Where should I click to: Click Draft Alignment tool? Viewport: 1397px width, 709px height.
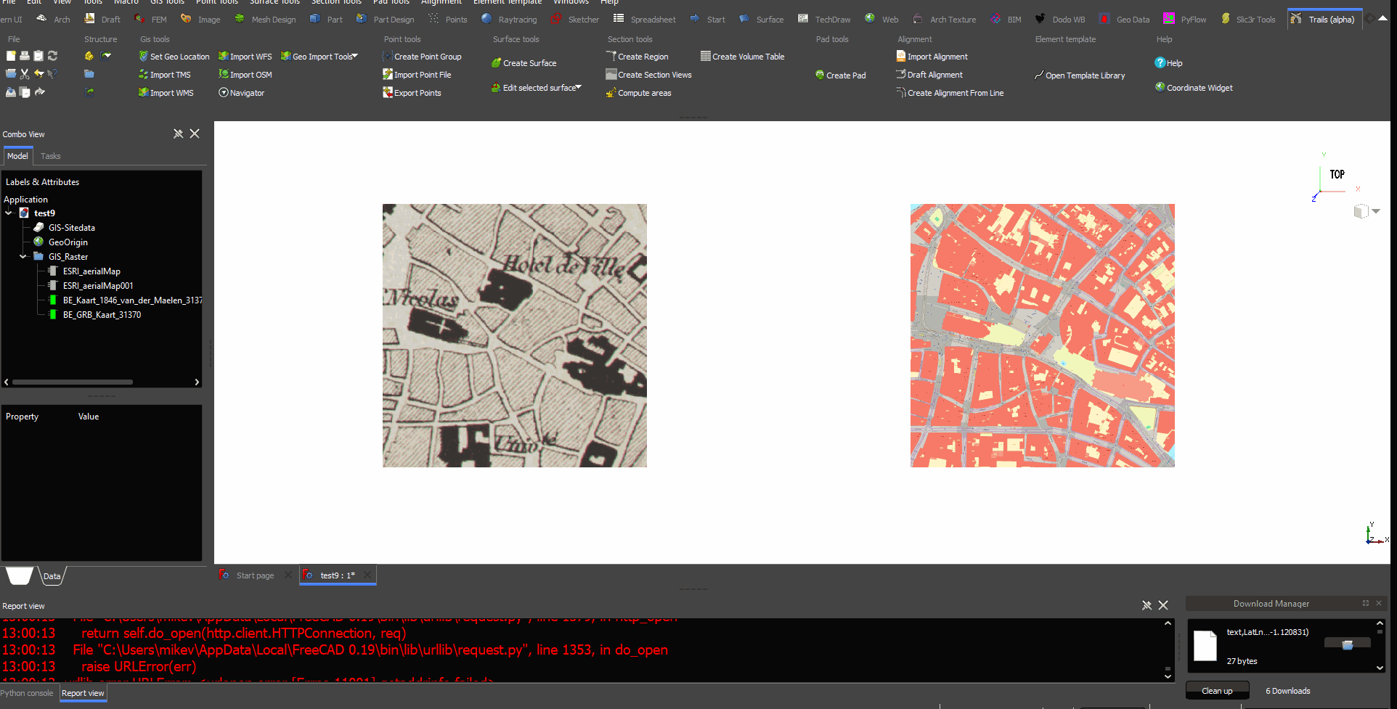click(x=929, y=75)
